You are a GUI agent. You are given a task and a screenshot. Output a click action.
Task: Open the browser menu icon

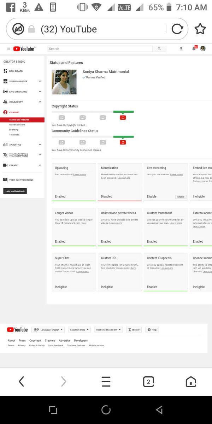click(106, 381)
